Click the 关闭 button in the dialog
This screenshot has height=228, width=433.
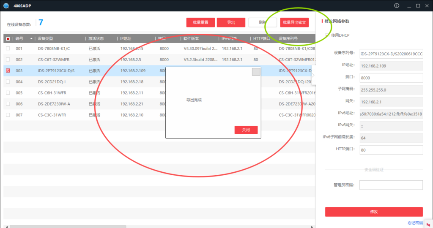246,130
